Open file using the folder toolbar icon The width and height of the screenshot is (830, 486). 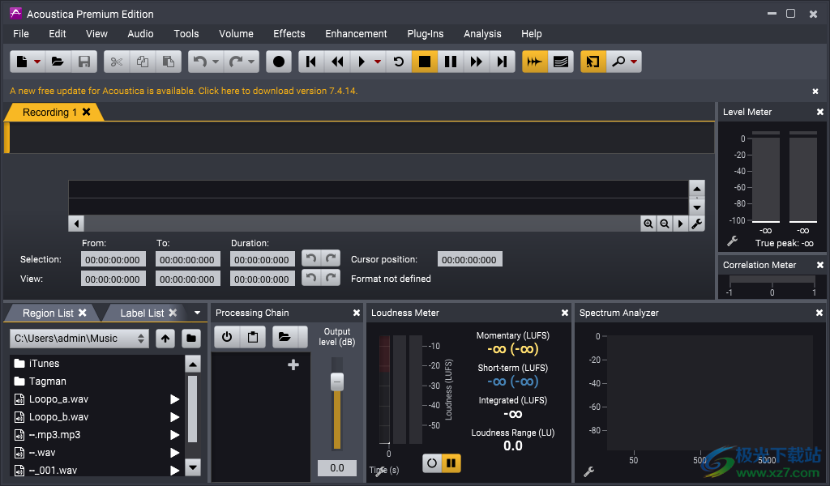point(58,62)
